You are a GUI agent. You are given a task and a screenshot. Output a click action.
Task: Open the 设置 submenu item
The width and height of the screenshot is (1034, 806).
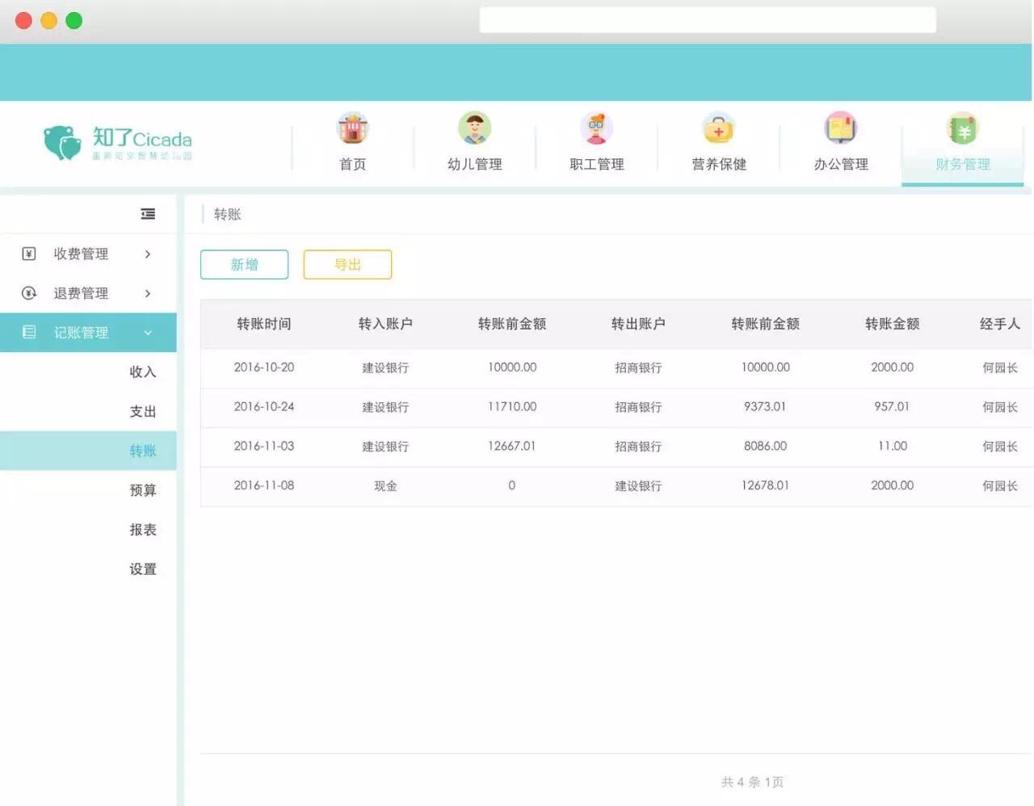tap(143, 569)
